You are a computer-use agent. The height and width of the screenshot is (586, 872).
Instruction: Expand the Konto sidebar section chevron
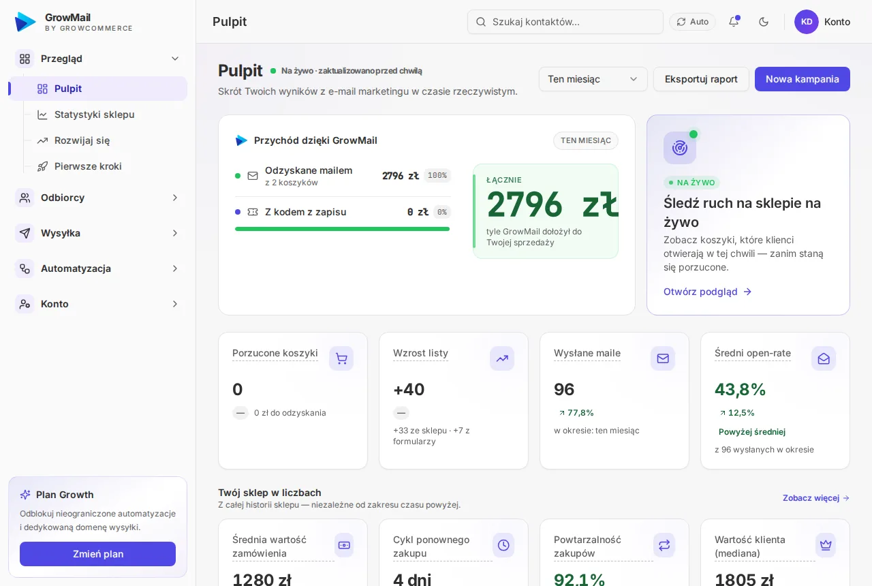pos(175,304)
